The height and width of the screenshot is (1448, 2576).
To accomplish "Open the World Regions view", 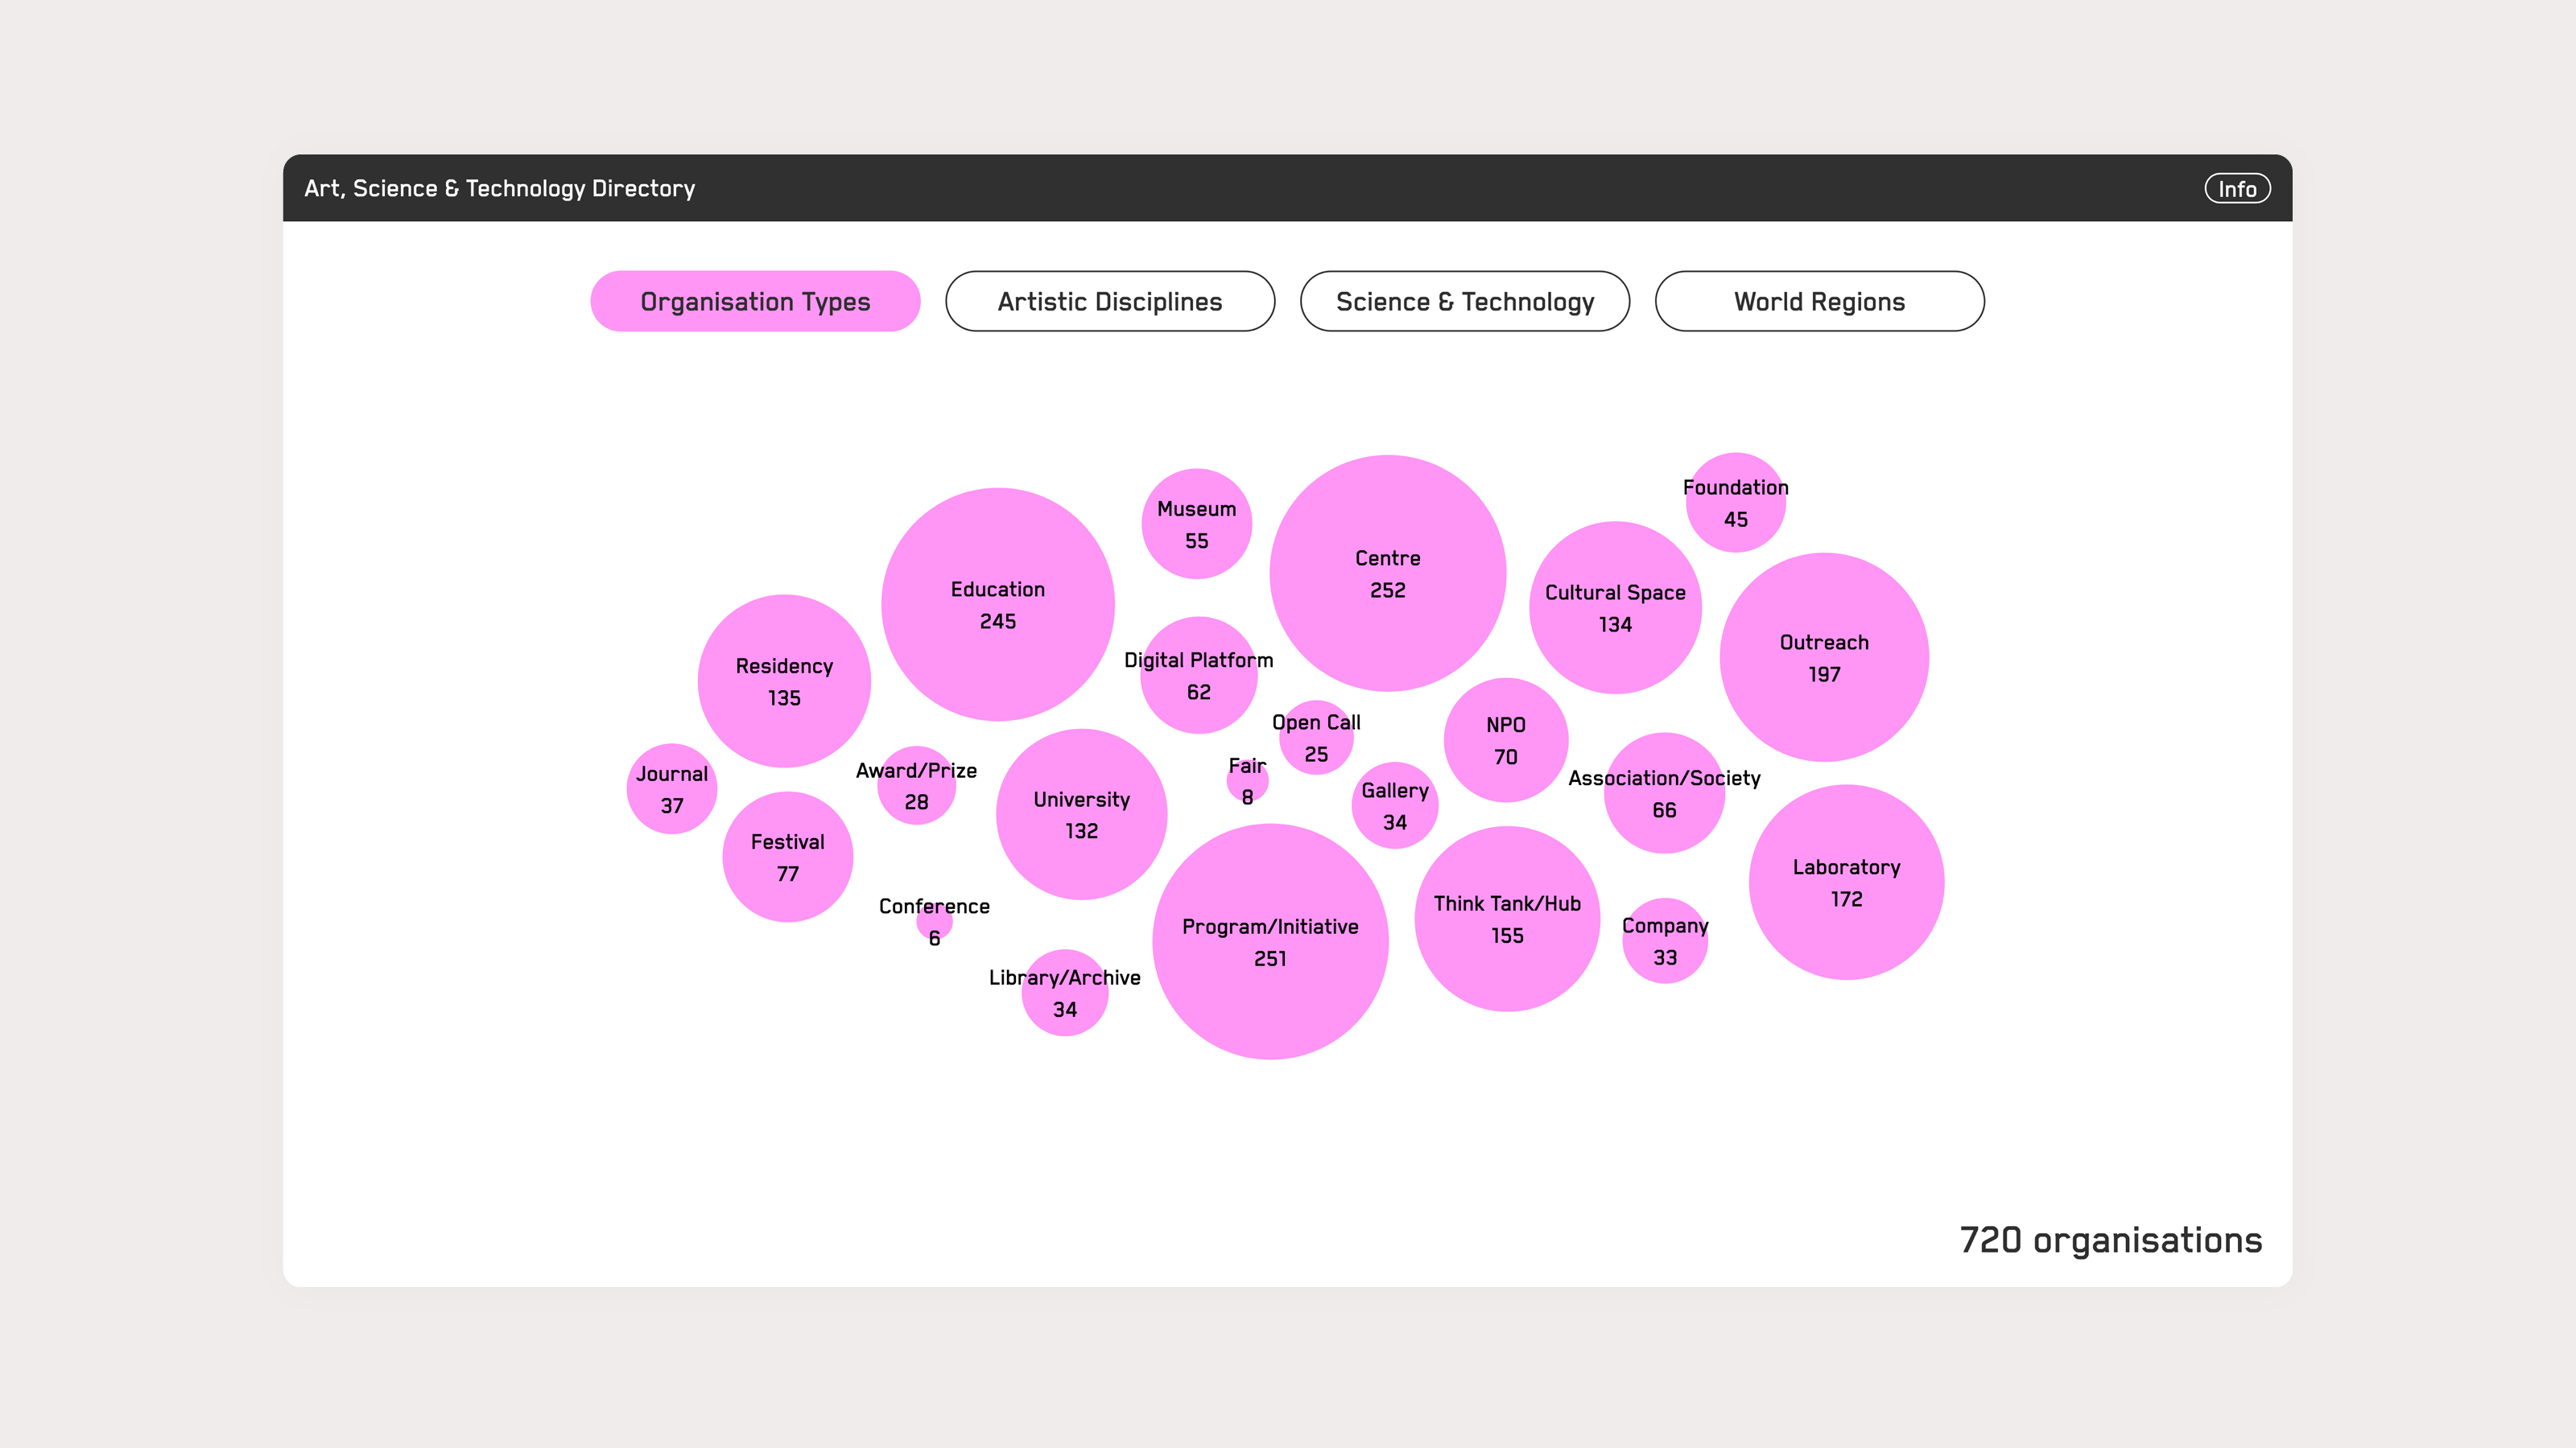I will tap(1818, 301).
